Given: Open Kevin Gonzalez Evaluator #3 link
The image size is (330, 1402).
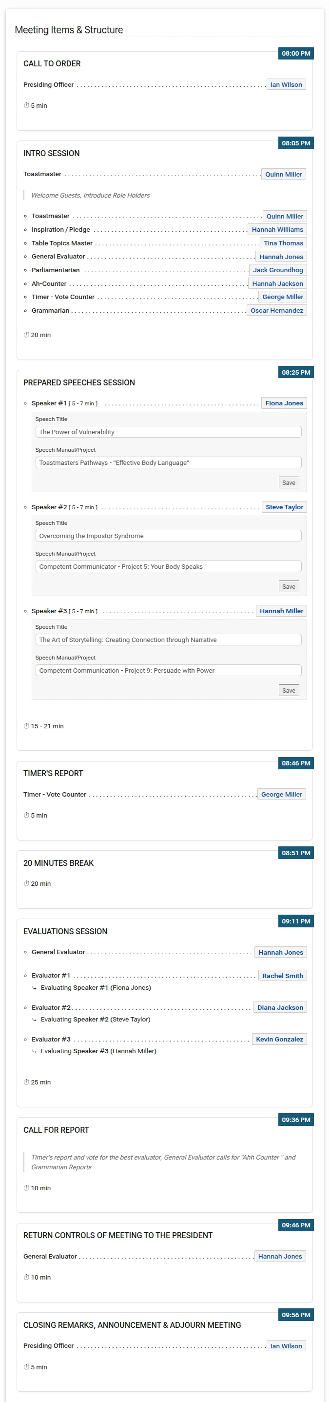Looking at the screenshot, I should (x=279, y=1039).
